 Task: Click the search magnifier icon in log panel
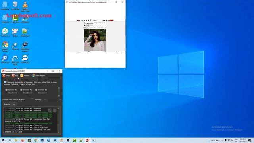pyautogui.click(x=49, y=110)
